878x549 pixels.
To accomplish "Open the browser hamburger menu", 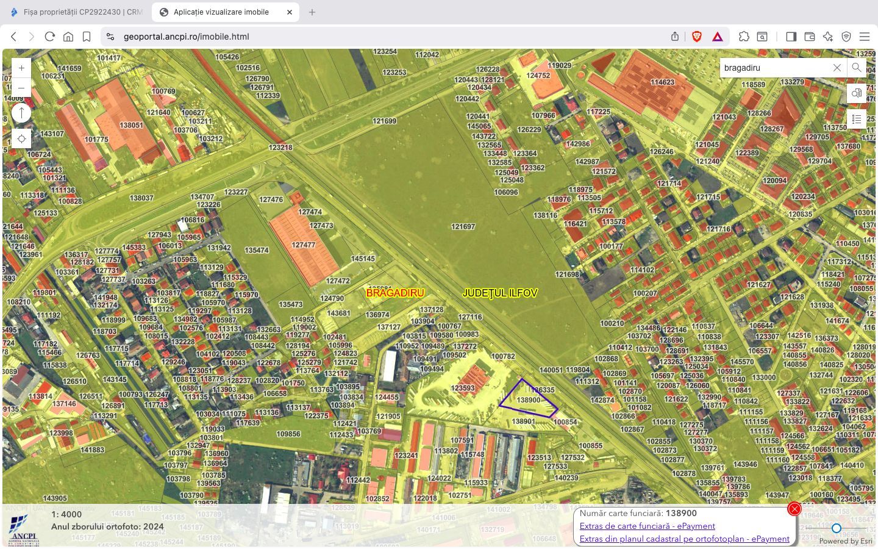I will tap(865, 37).
